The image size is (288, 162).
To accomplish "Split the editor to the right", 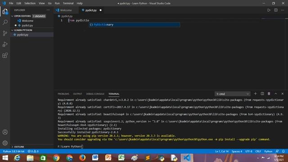I will (x=276, y=10).
